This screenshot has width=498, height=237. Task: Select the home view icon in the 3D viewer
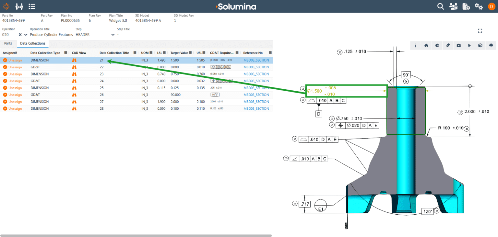(426, 46)
